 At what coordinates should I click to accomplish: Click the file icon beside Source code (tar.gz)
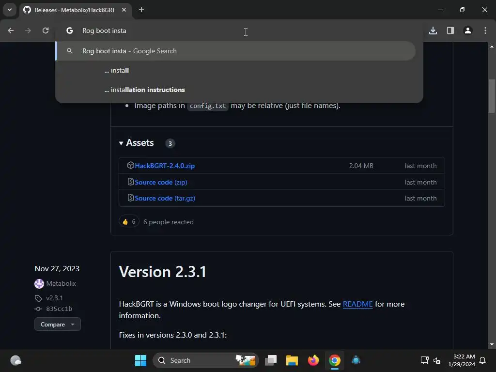(x=130, y=198)
